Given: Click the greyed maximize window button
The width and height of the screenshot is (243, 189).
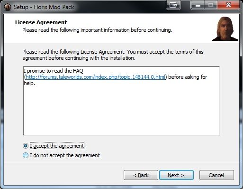Looking at the screenshot, I should tap(211, 5).
